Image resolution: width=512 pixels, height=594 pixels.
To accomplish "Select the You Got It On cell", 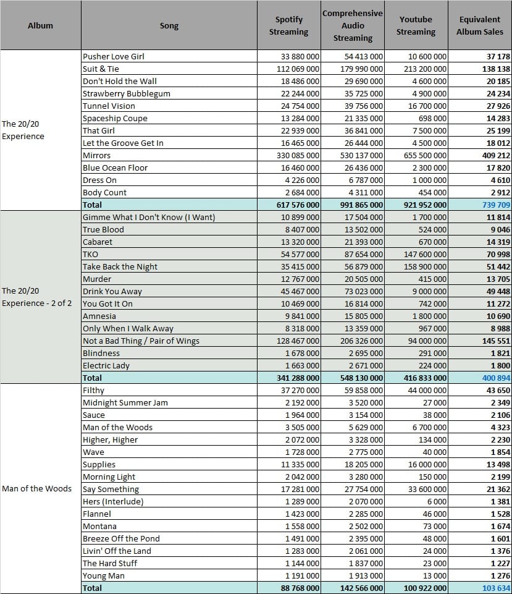I will 169,304.
